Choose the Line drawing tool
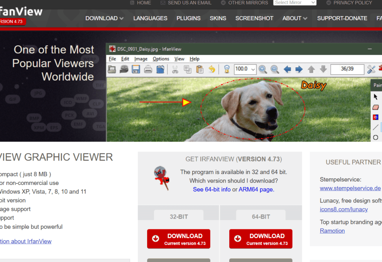Viewport: 382px width, 262px height. coord(375,128)
